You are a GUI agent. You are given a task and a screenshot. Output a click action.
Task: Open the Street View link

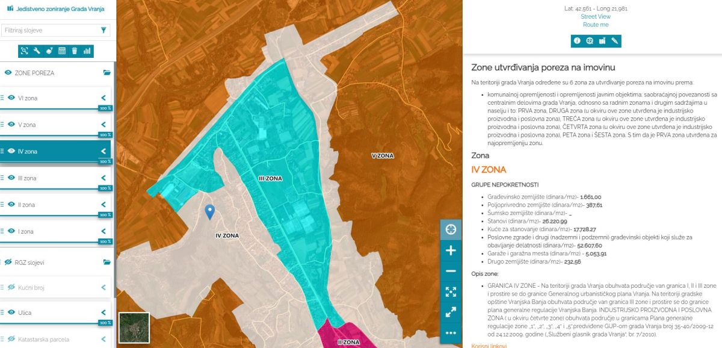[x=596, y=17]
